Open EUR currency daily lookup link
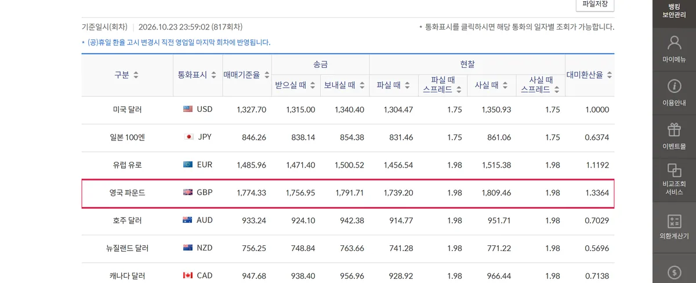696x283 pixels. 205,165
